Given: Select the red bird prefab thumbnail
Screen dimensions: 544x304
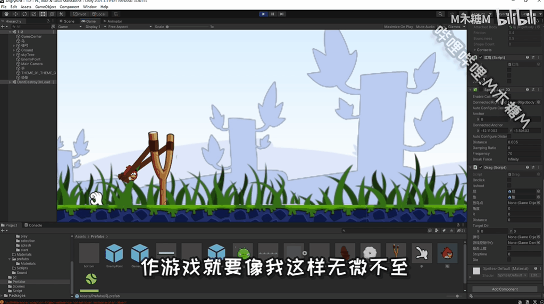Looking at the screenshot, I should coord(447,254).
